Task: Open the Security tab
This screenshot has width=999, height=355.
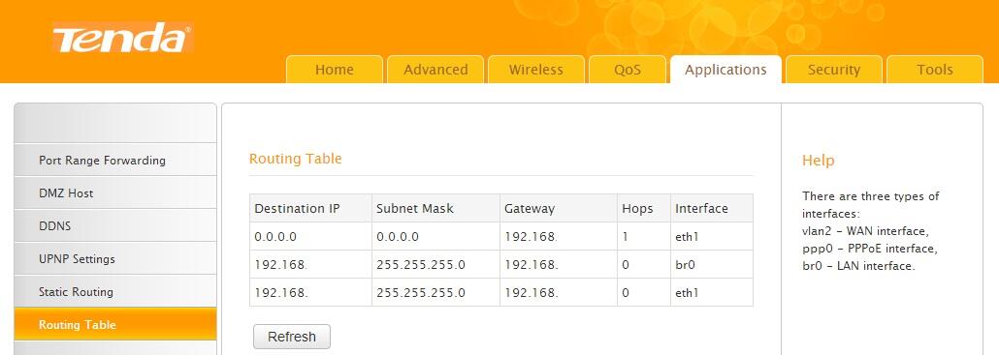Action: 834,70
